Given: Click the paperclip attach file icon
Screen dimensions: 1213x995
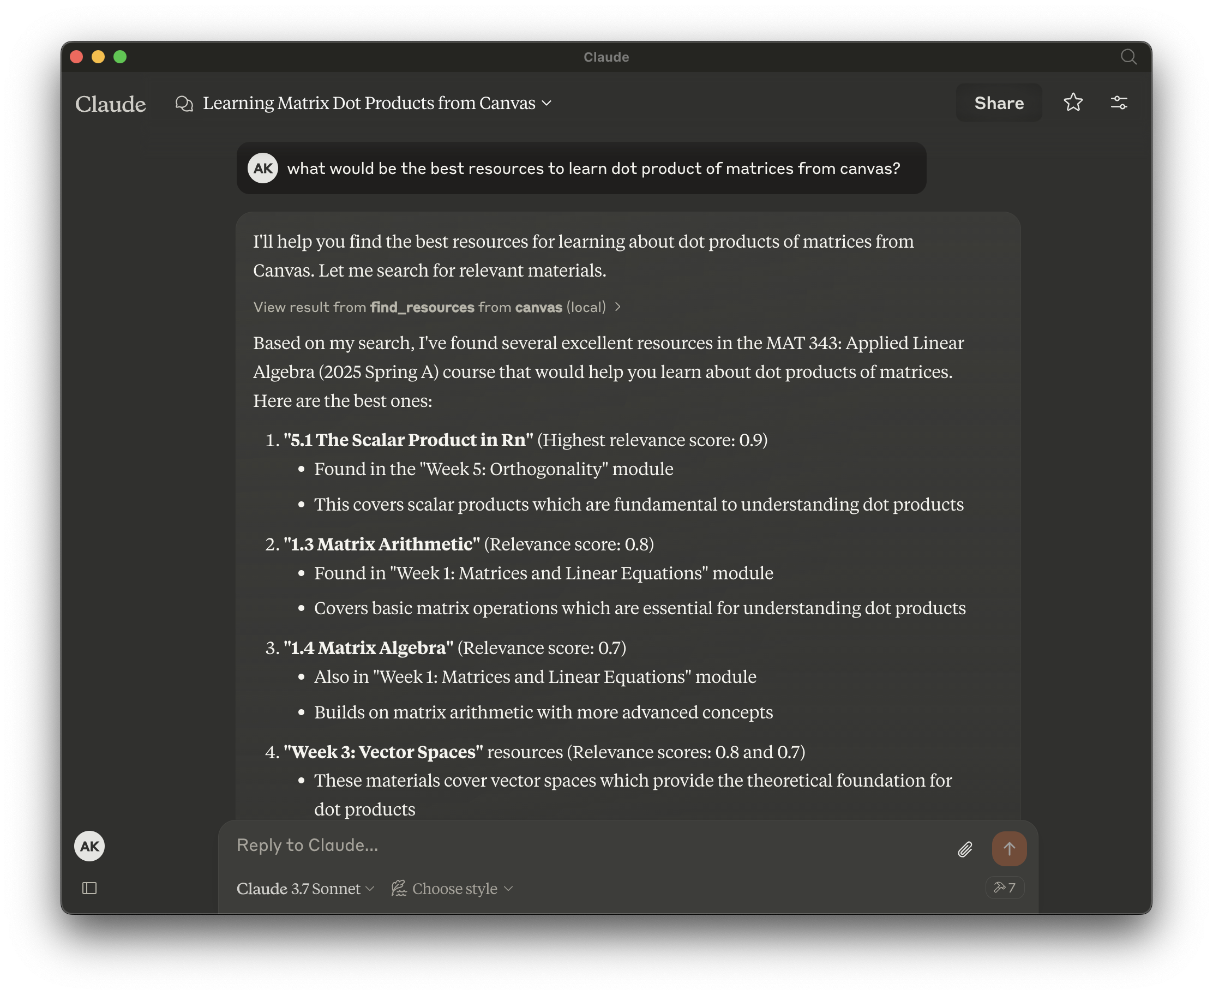Looking at the screenshot, I should [x=965, y=849].
